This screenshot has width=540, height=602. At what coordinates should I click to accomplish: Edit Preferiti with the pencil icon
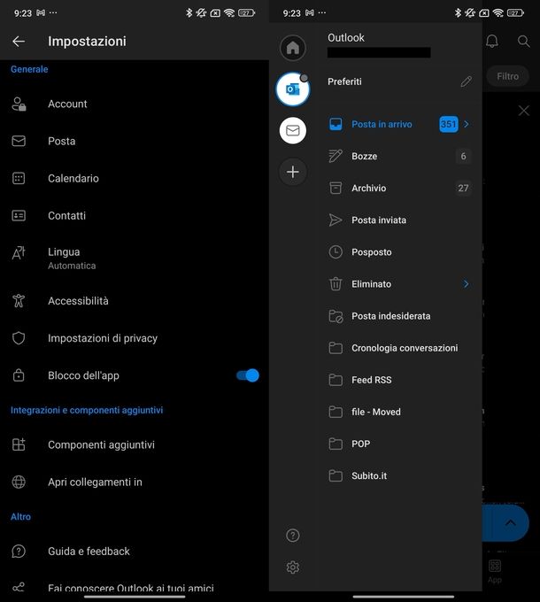[x=467, y=81]
